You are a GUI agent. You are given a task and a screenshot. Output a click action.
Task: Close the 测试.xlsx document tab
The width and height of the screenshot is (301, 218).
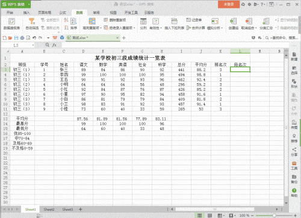tap(117, 38)
